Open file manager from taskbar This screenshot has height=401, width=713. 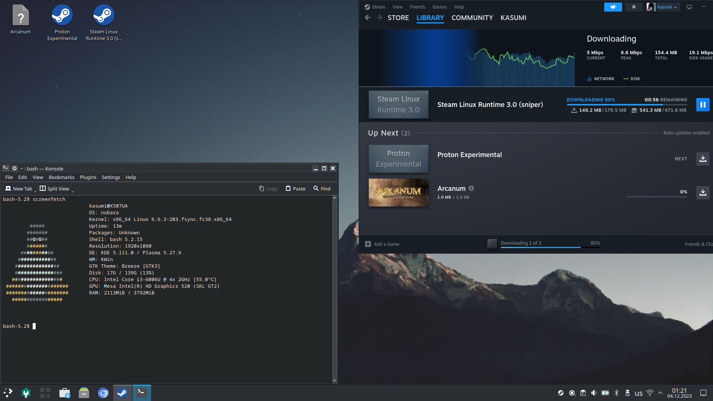[x=84, y=393]
